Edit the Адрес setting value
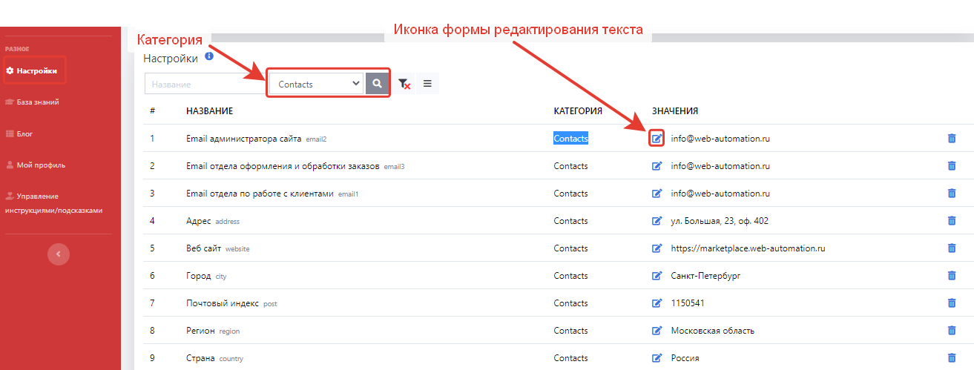Screen dimensions: 974x370 [x=657, y=221]
